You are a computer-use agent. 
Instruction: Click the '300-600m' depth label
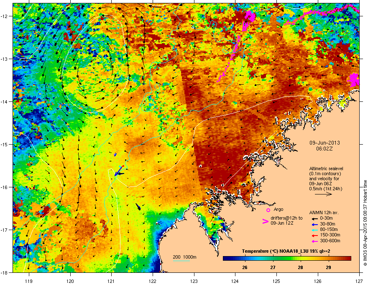330,241
